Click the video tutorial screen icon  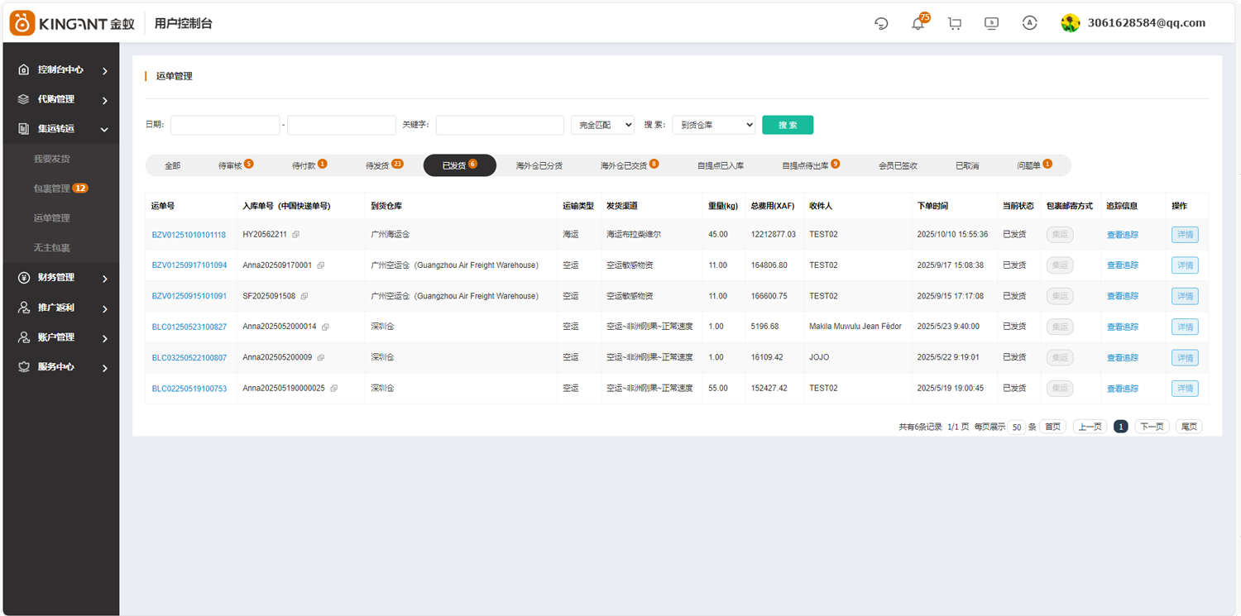tap(991, 23)
